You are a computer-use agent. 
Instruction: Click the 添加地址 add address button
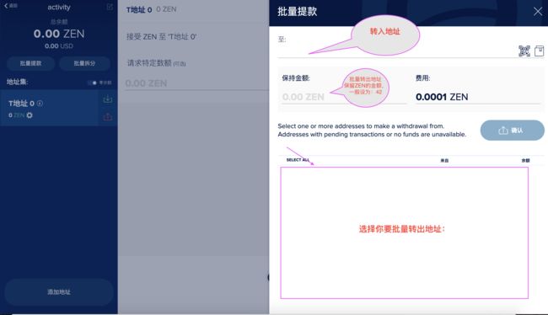[59, 291]
